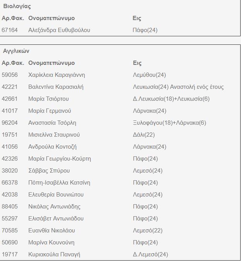Image resolution: width=241 pixels, height=261 pixels.
Task: Select file number 42661
Action: [x=10, y=99]
